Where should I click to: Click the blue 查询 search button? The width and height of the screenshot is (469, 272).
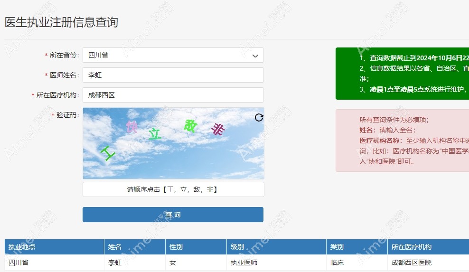(173, 215)
